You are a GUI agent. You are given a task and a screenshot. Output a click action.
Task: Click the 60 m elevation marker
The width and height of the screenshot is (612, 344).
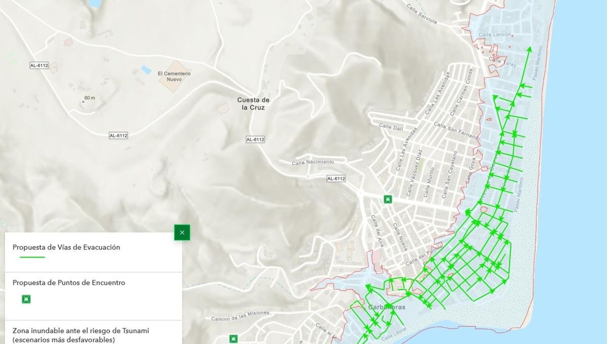88,98
